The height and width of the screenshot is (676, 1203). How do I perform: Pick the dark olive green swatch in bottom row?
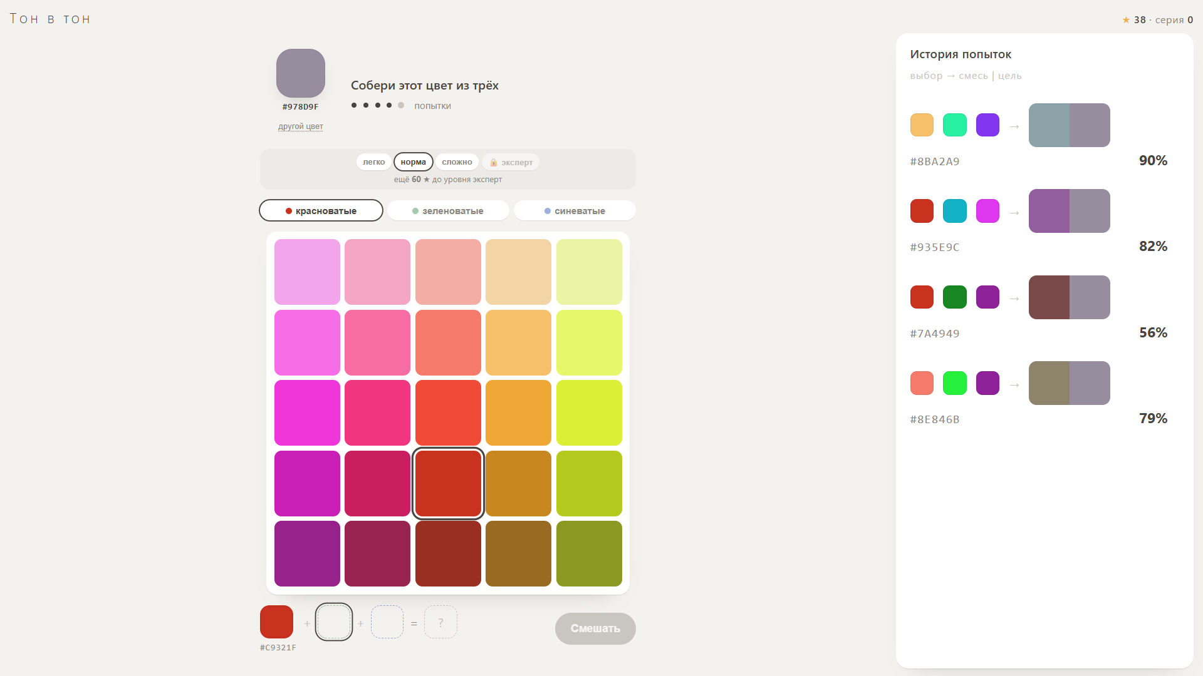point(589,554)
